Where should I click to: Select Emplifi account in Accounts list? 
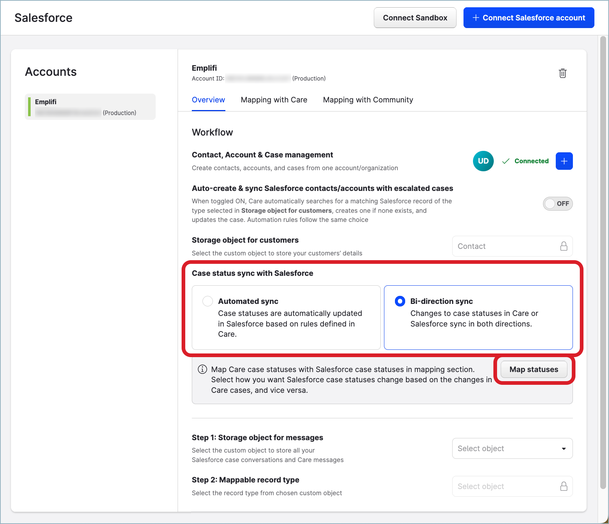(90, 107)
